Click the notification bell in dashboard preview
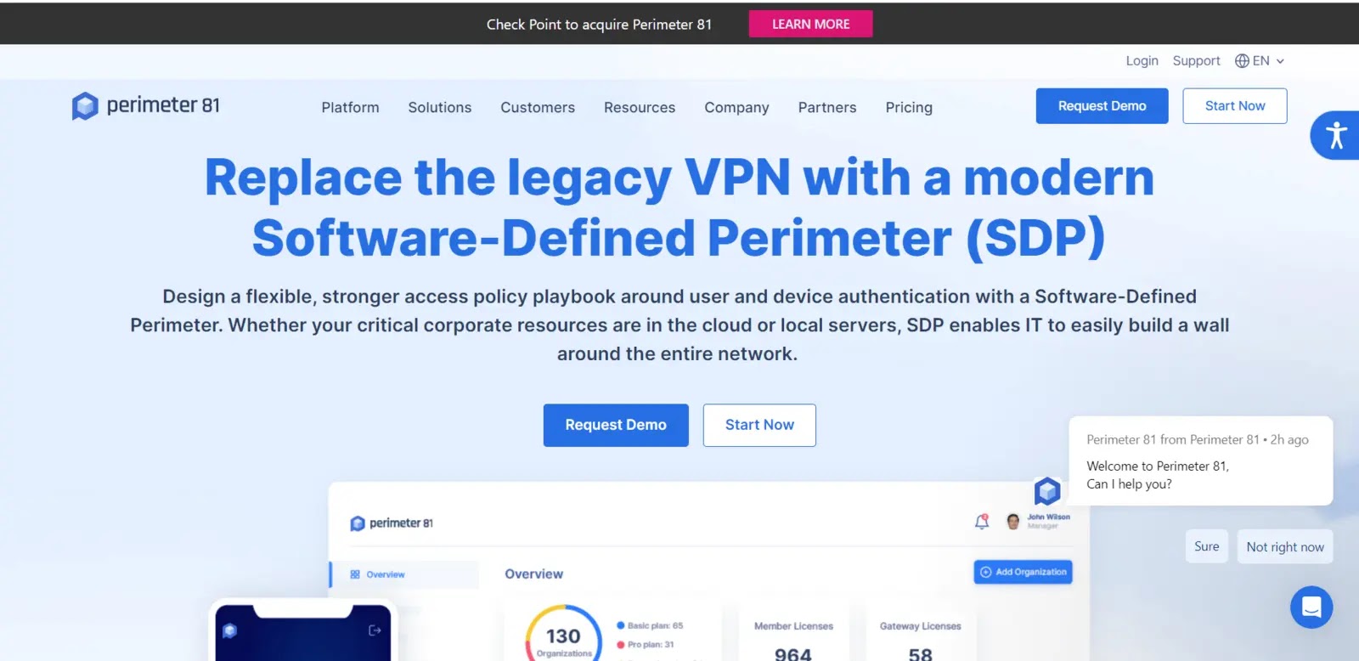 982,522
